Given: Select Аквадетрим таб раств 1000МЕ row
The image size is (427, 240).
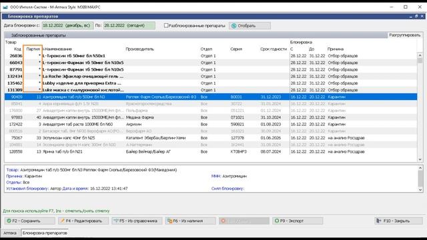Looking at the screenshot, I should (x=211, y=124).
